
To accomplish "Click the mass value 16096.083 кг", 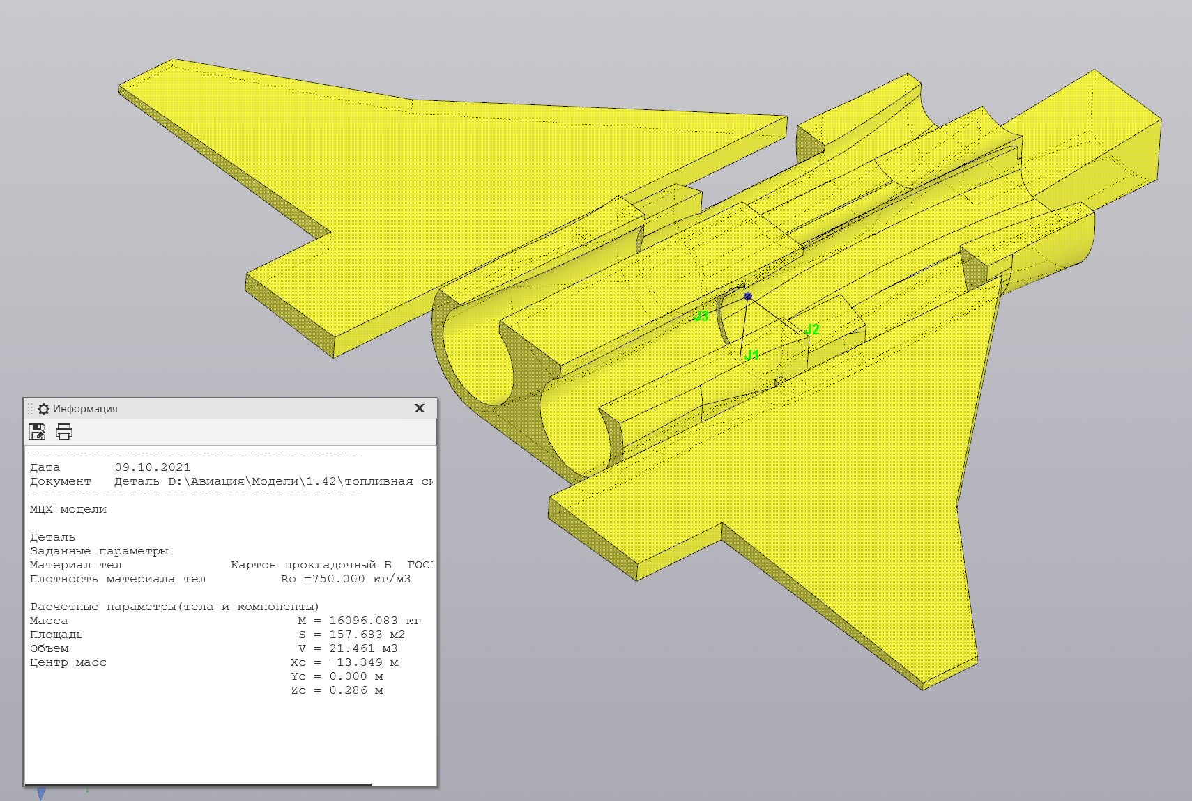I will point(375,621).
